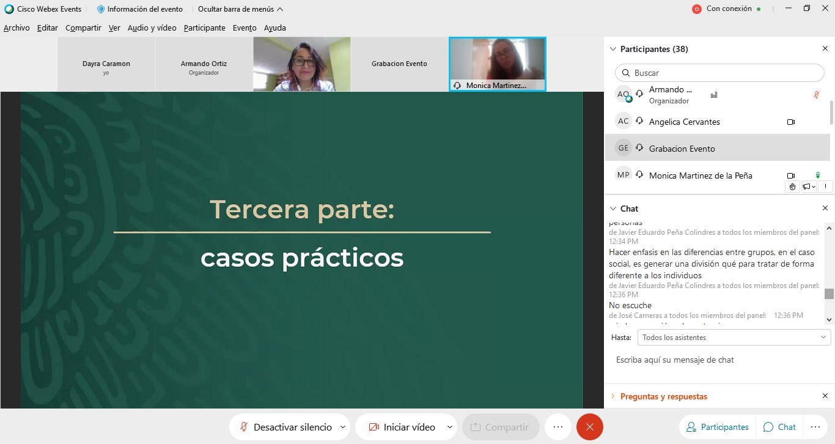The image size is (835, 444).
Task: Click the muted microphone icon for Armando
Action: point(817,95)
